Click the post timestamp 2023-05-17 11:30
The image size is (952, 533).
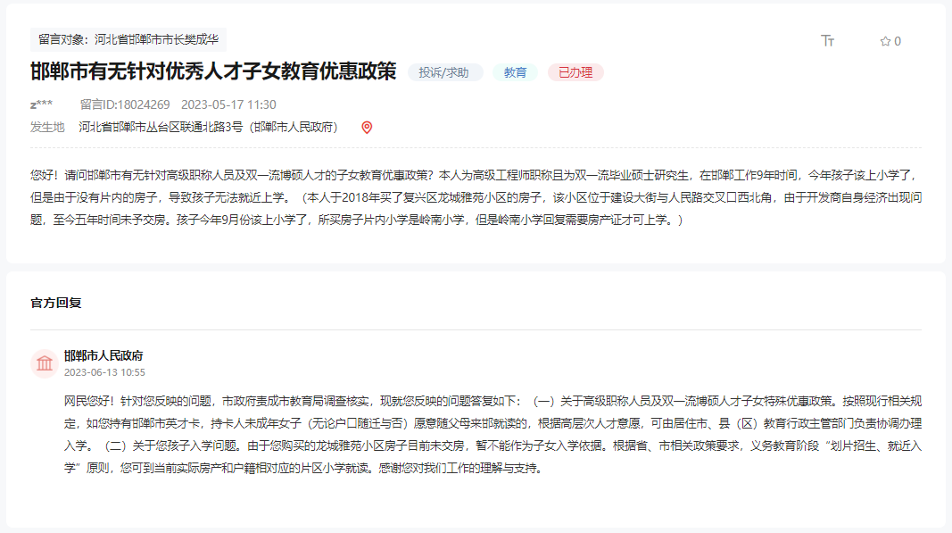[x=228, y=104]
